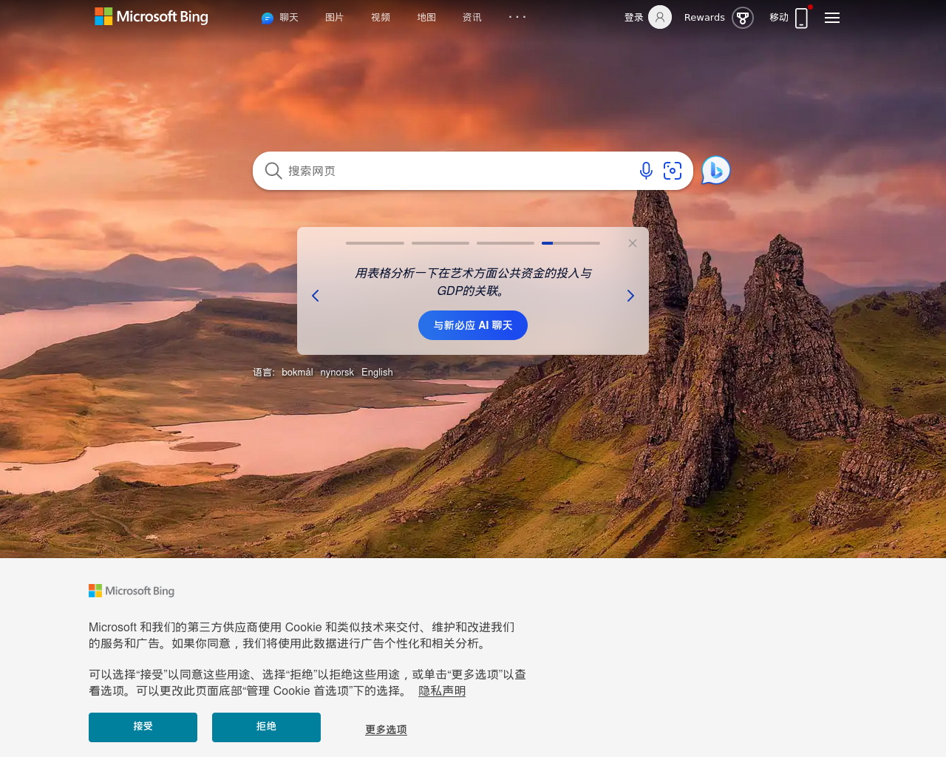Click the Microsoft Bing logo in header
The image size is (946, 757).
[152, 16]
